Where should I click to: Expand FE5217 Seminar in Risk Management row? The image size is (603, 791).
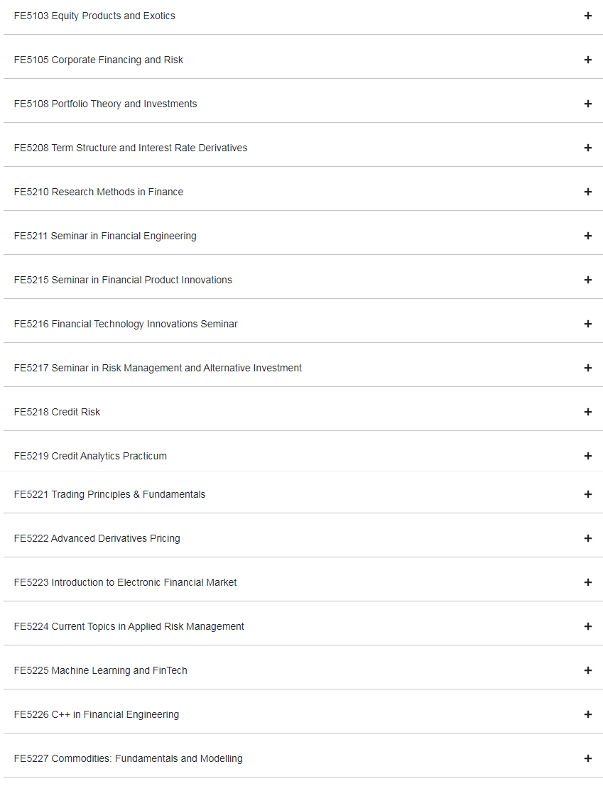pyautogui.click(x=587, y=368)
